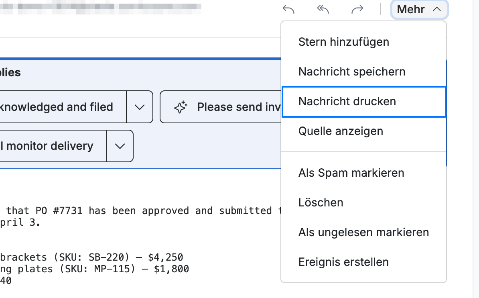This screenshot has height=298, width=479.
Task: Choose Als ungelesen markieren
Action: click(363, 232)
